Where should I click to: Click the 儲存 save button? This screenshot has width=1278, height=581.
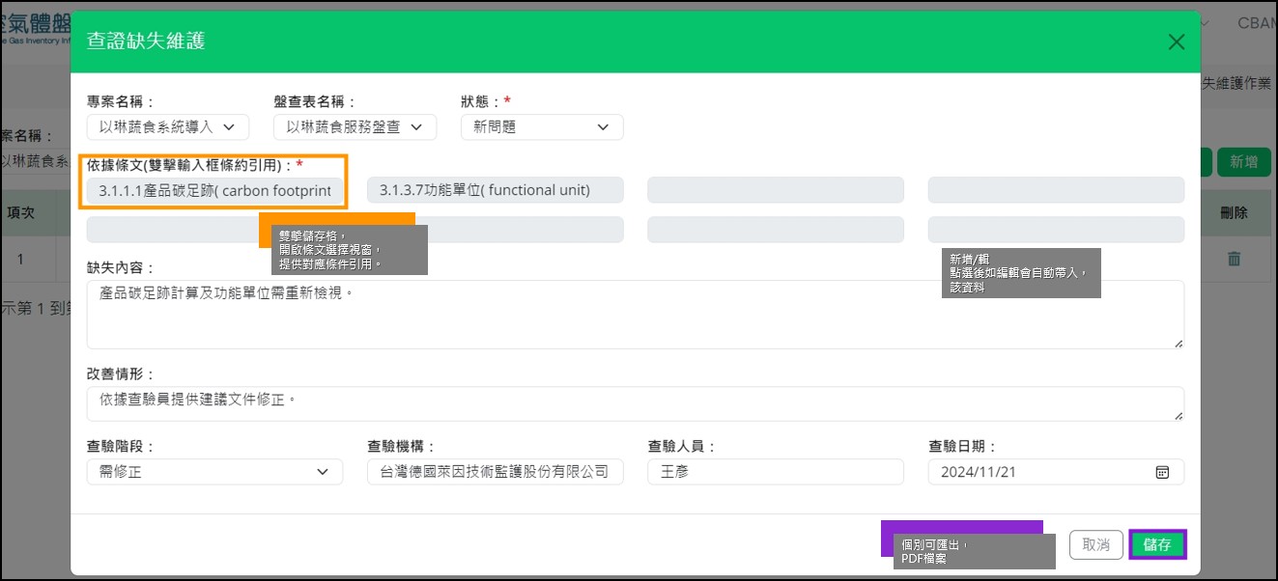(x=1157, y=544)
